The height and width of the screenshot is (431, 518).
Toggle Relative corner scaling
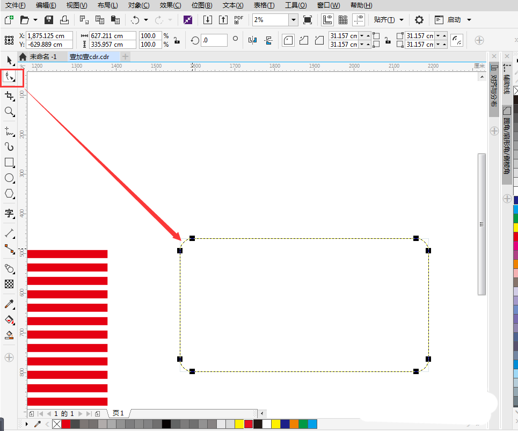[457, 40]
